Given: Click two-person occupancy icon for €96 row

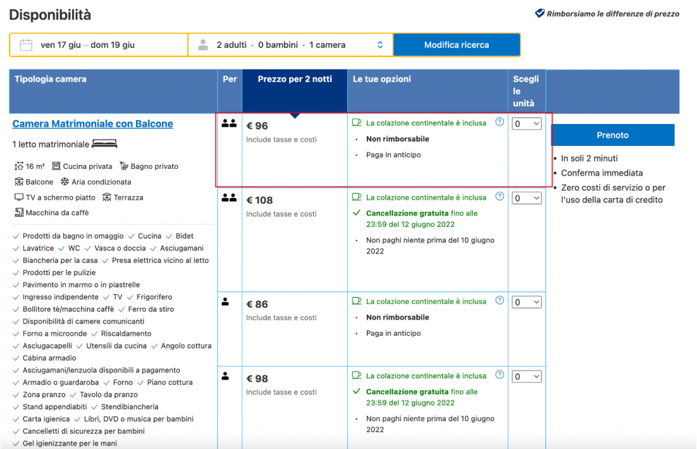Looking at the screenshot, I should click(229, 123).
